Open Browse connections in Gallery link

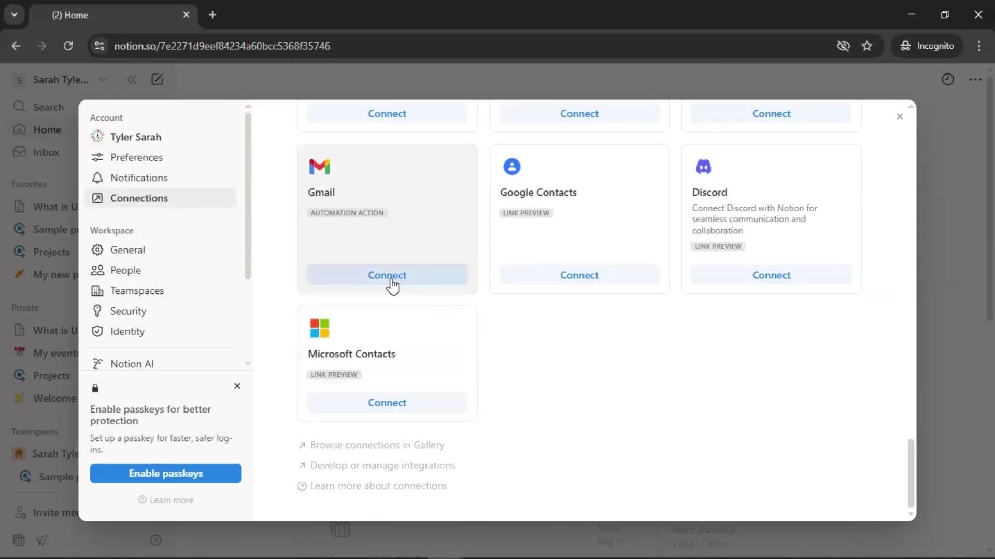coord(372,445)
